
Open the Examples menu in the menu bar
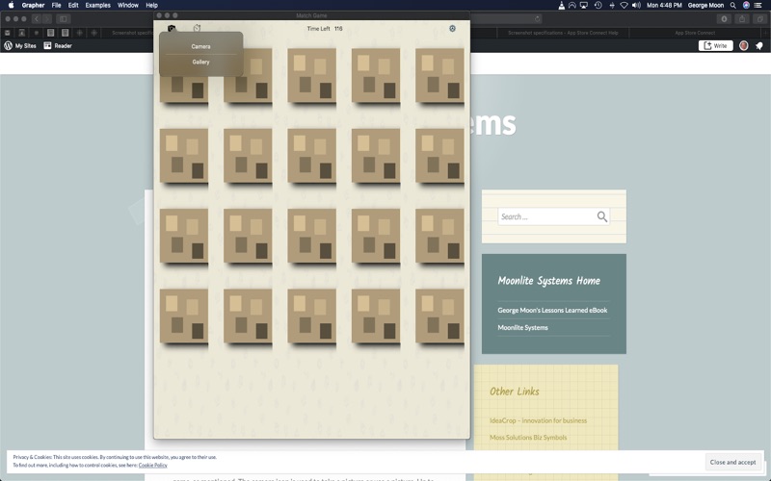(98, 6)
